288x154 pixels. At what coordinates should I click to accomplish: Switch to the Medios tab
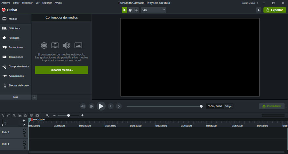(x=16, y=19)
